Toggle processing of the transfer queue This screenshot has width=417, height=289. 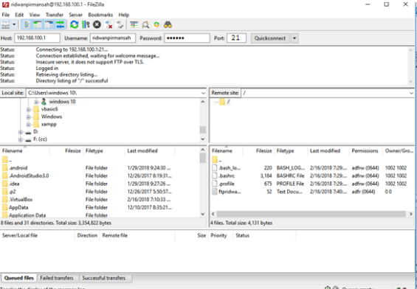click(86, 25)
